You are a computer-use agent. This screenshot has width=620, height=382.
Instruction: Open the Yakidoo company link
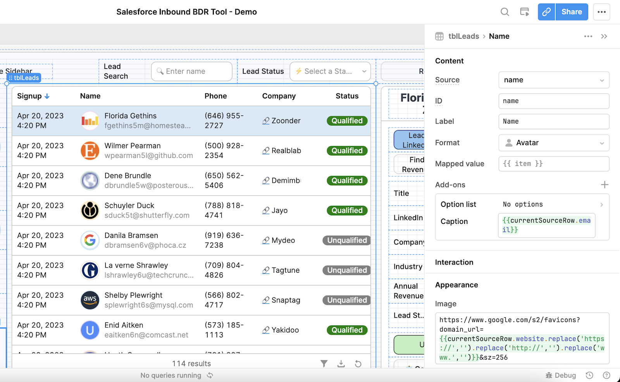point(281,330)
